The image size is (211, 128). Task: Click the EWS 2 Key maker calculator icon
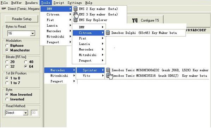pos(76,9)
